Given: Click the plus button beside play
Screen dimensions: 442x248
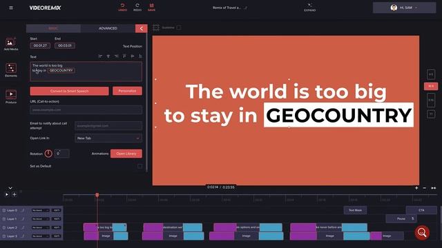Looking at the screenshot, I should pos(15,194).
